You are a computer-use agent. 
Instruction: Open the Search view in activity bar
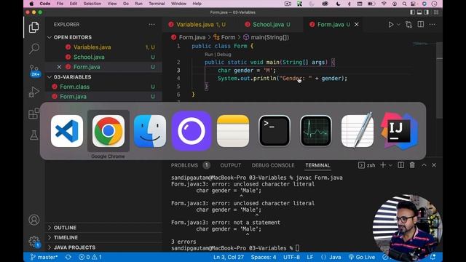pos(34,49)
